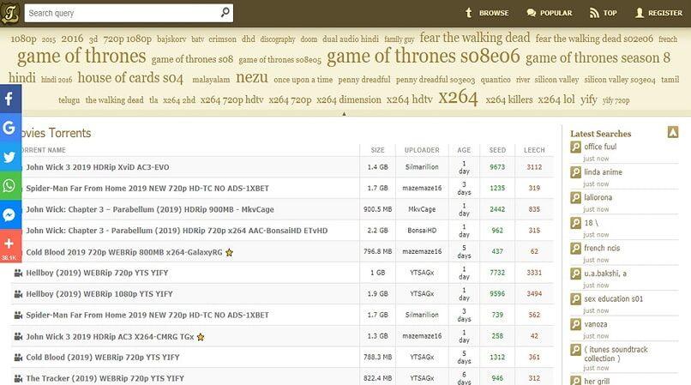Open John Wick Chapter 3 BonsaiHD torrent
This screenshot has width=691, height=385.
click(x=177, y=231)
